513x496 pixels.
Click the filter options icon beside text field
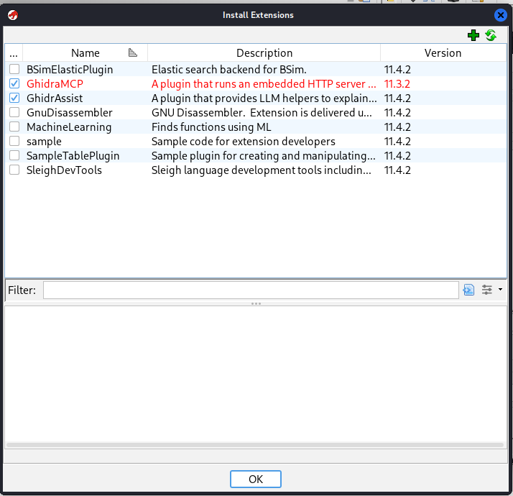(x=469, y=290)
